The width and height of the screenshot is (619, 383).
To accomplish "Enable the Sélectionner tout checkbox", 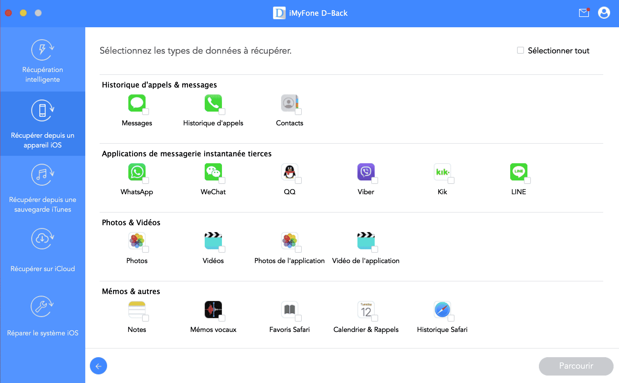I will point(521,50).
